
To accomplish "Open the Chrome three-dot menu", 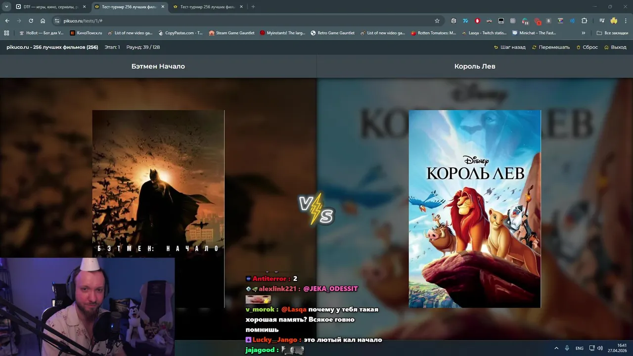I will coord(626,21).
